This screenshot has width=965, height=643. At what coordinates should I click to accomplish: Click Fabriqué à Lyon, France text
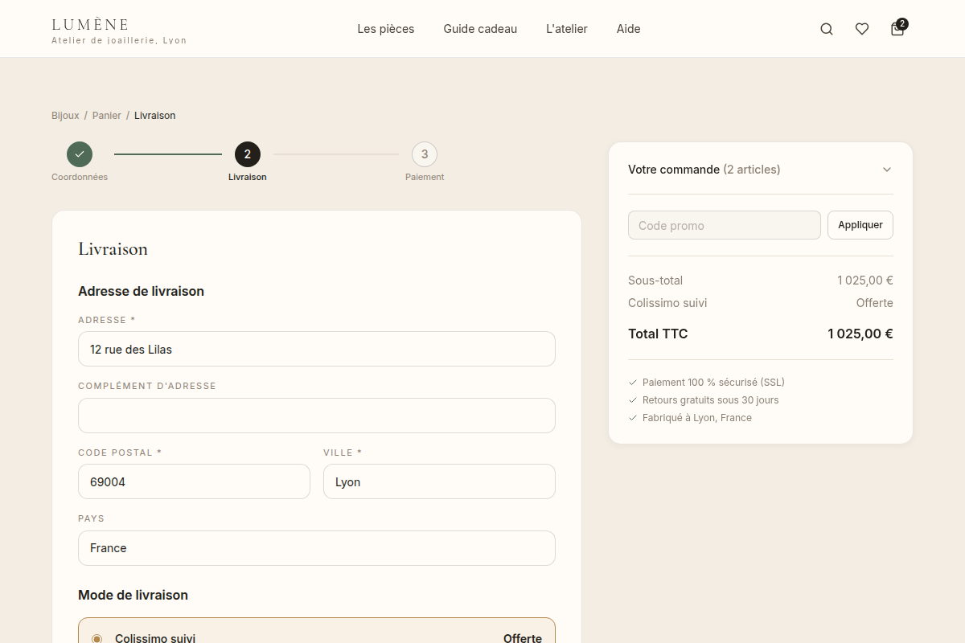point(697,418)
